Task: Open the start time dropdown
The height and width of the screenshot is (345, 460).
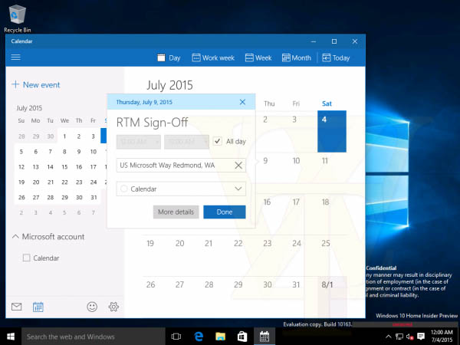Action: coord(139,141)
